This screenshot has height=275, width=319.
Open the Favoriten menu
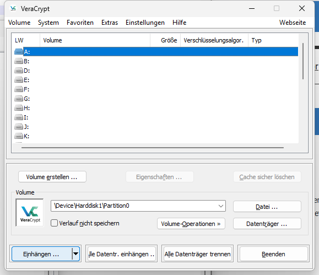pos(80,23)
